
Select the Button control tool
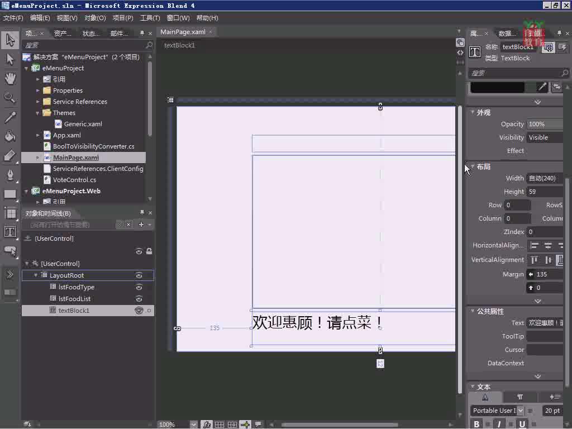tap(10, 251)
